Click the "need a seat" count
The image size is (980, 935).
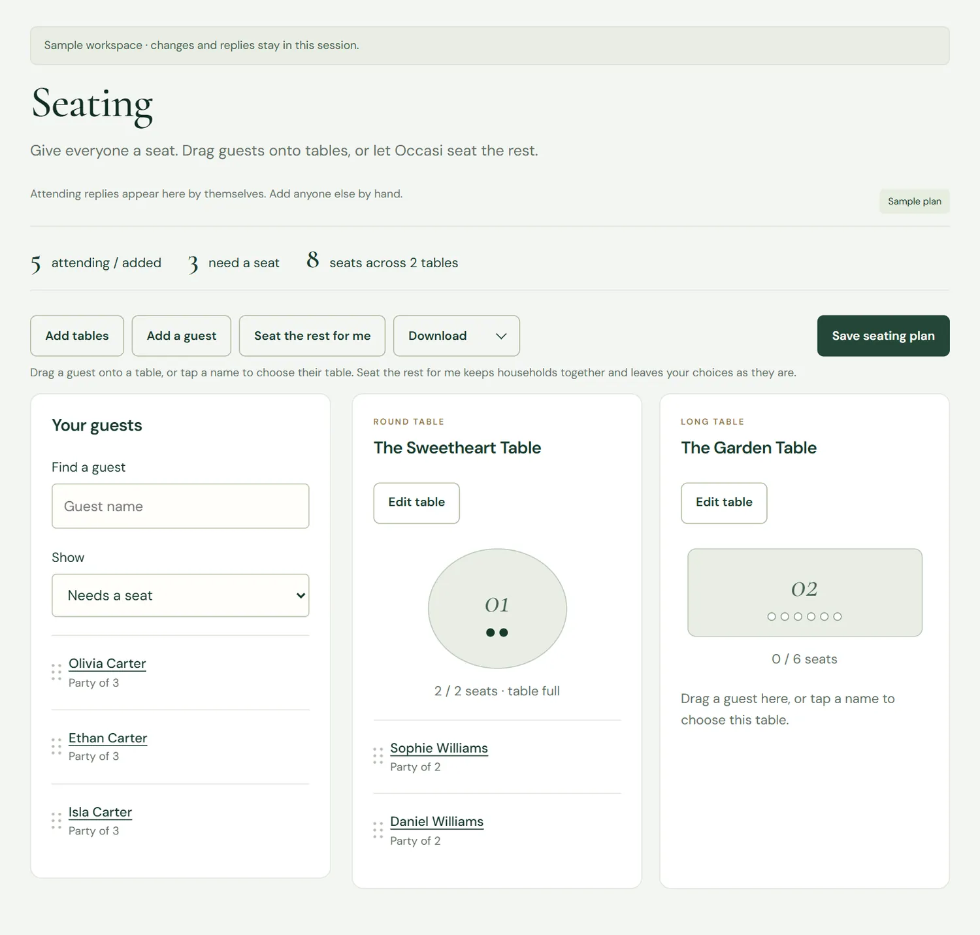coord(234,263)
